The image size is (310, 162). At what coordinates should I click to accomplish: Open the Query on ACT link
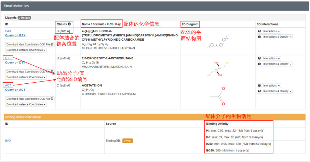coord(15,90)
